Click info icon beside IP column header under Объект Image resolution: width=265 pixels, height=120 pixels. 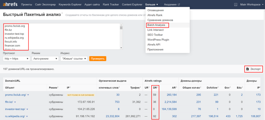[70, 87]
